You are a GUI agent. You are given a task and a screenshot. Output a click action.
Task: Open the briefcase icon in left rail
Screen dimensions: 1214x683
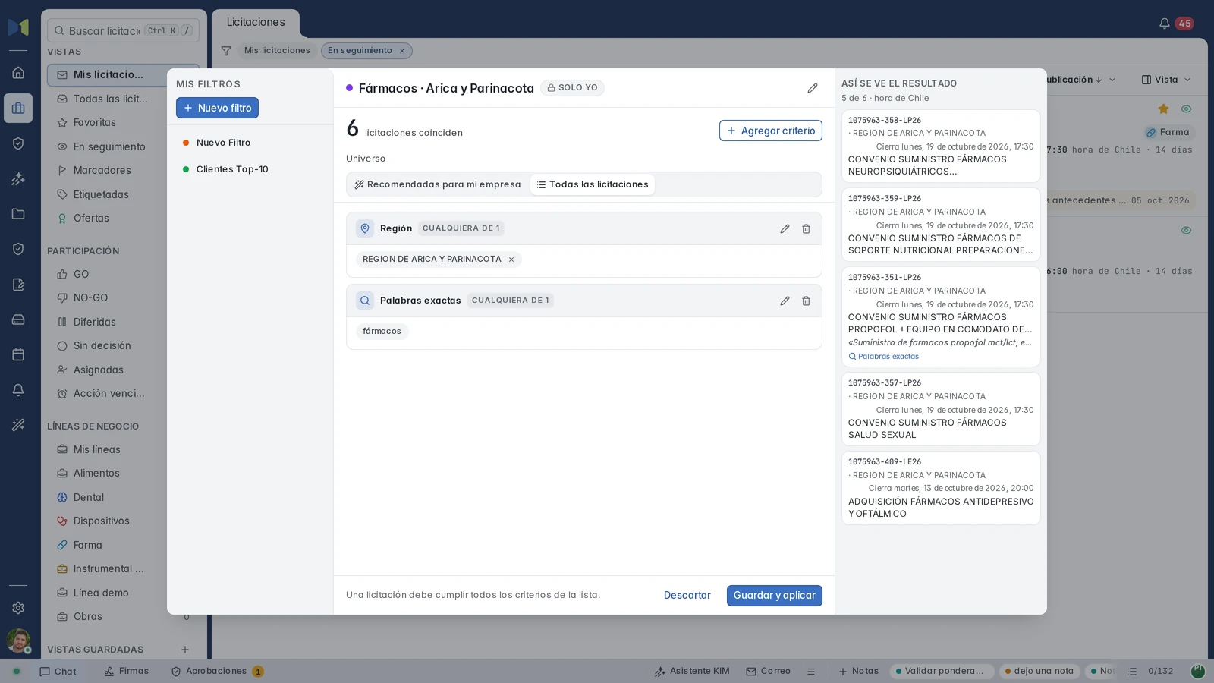tap(18, 109)
